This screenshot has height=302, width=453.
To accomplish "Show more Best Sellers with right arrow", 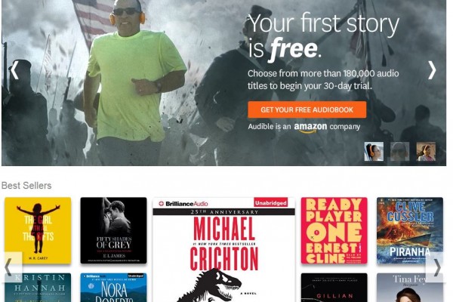I will pos(435,267).
